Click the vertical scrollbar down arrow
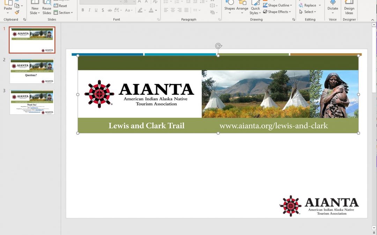The width and height of the screenshot is (377, 235). (x=374, y=228)
